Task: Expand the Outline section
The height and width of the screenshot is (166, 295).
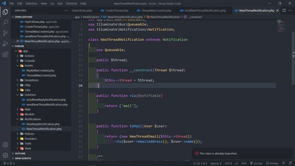Action: [x=13, y=154]
